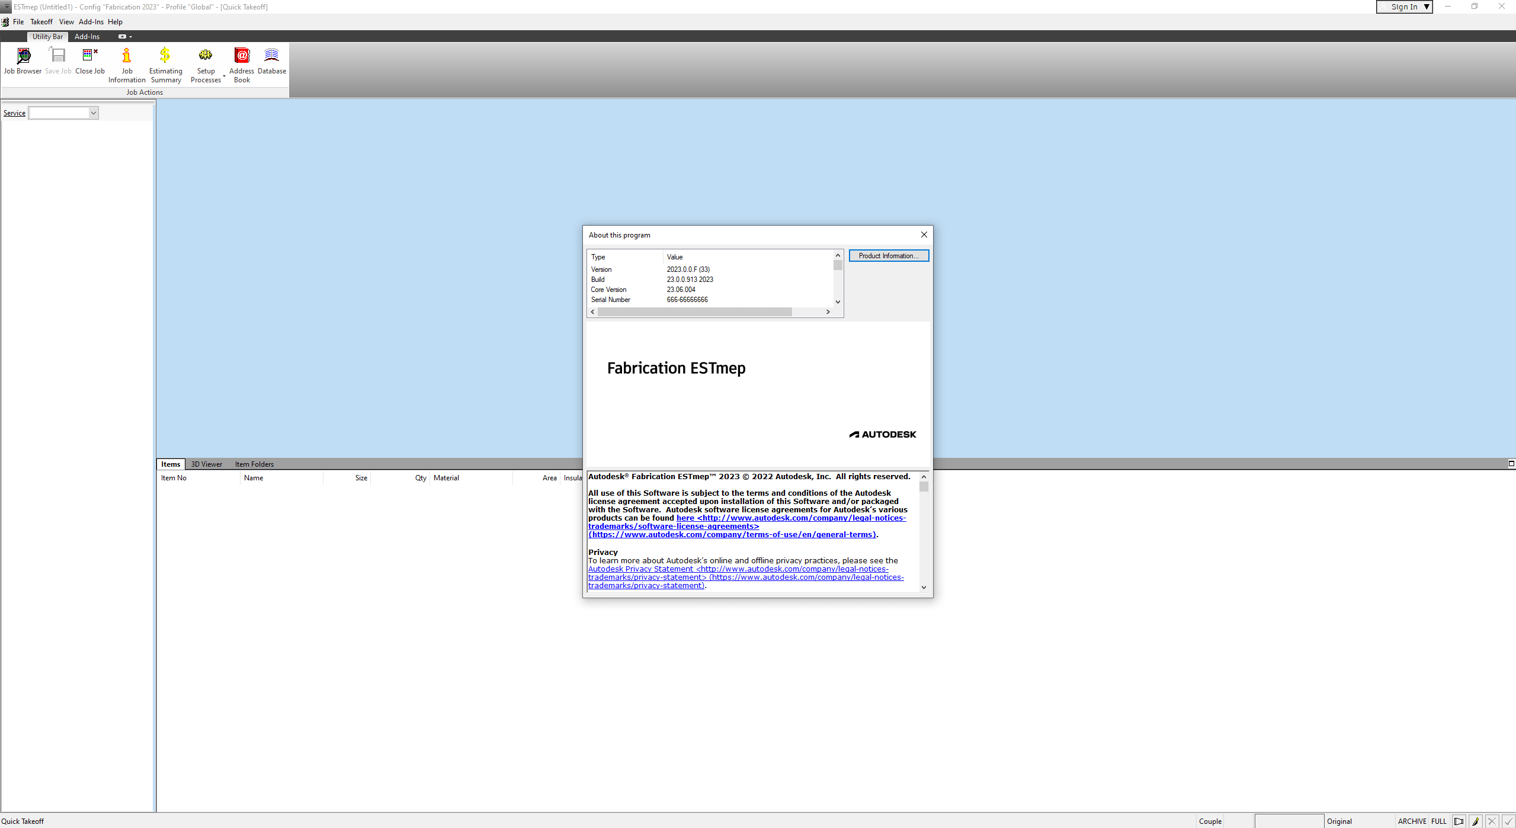Switch to the 3D Viewer tab
Screen dimensions: 1516x828
(x=206, y=464)
